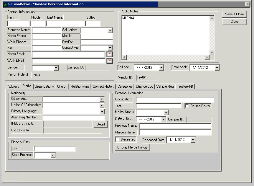This screenshot has width=254, height=186.
Task: Click the Work EMail ellipsis icon button
Action: point(109,61)
